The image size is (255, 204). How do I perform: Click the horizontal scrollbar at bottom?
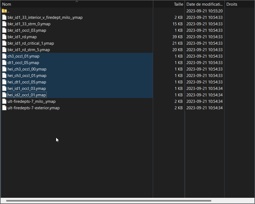point(108,201)
